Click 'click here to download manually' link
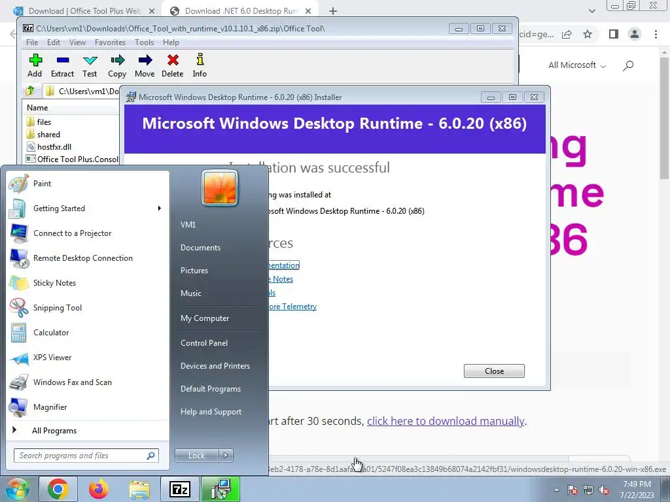 click(445, 422)
